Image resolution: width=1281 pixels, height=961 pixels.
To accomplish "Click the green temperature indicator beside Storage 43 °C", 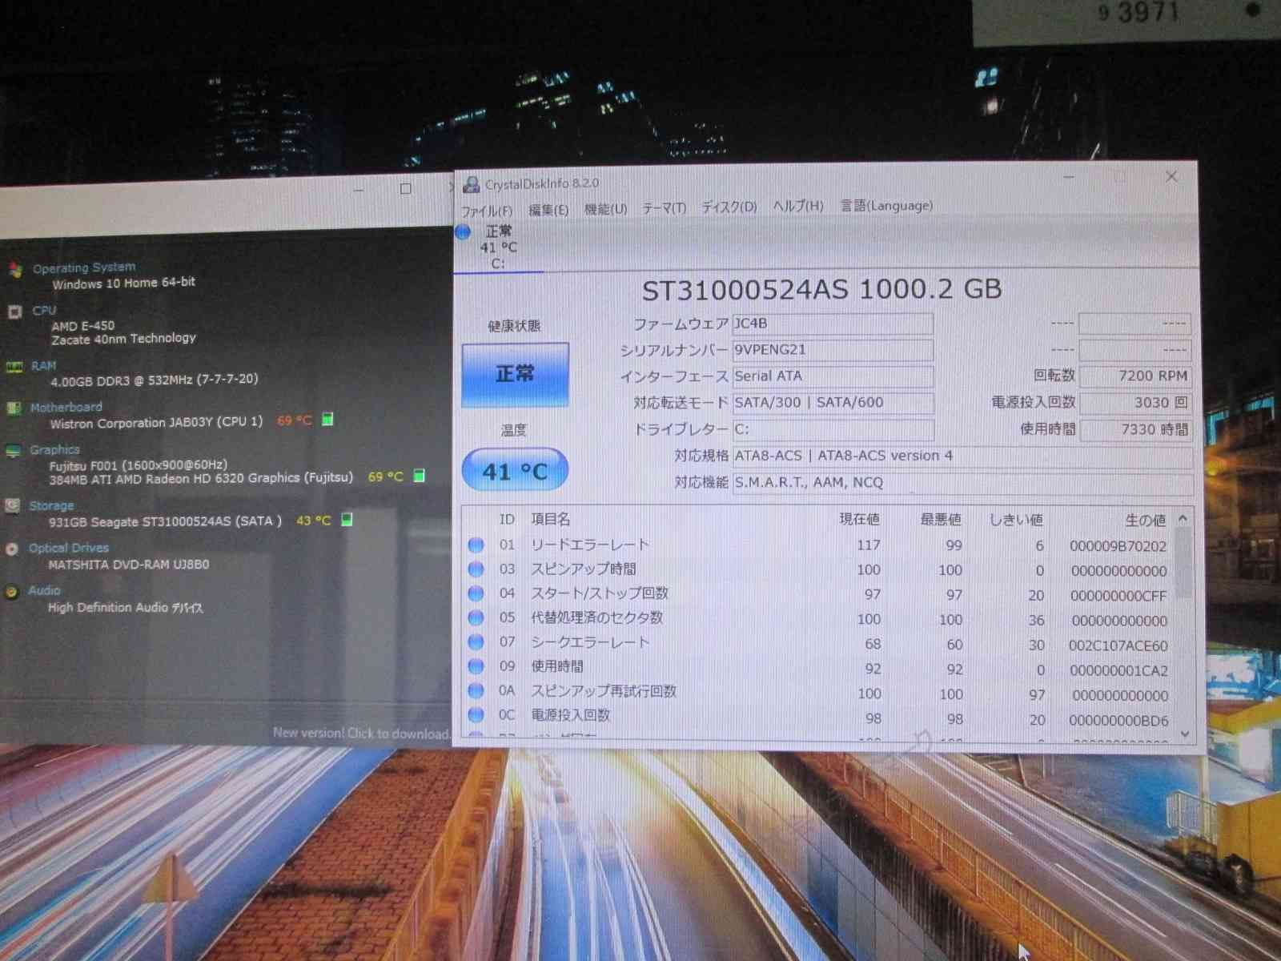I will 347,520.
